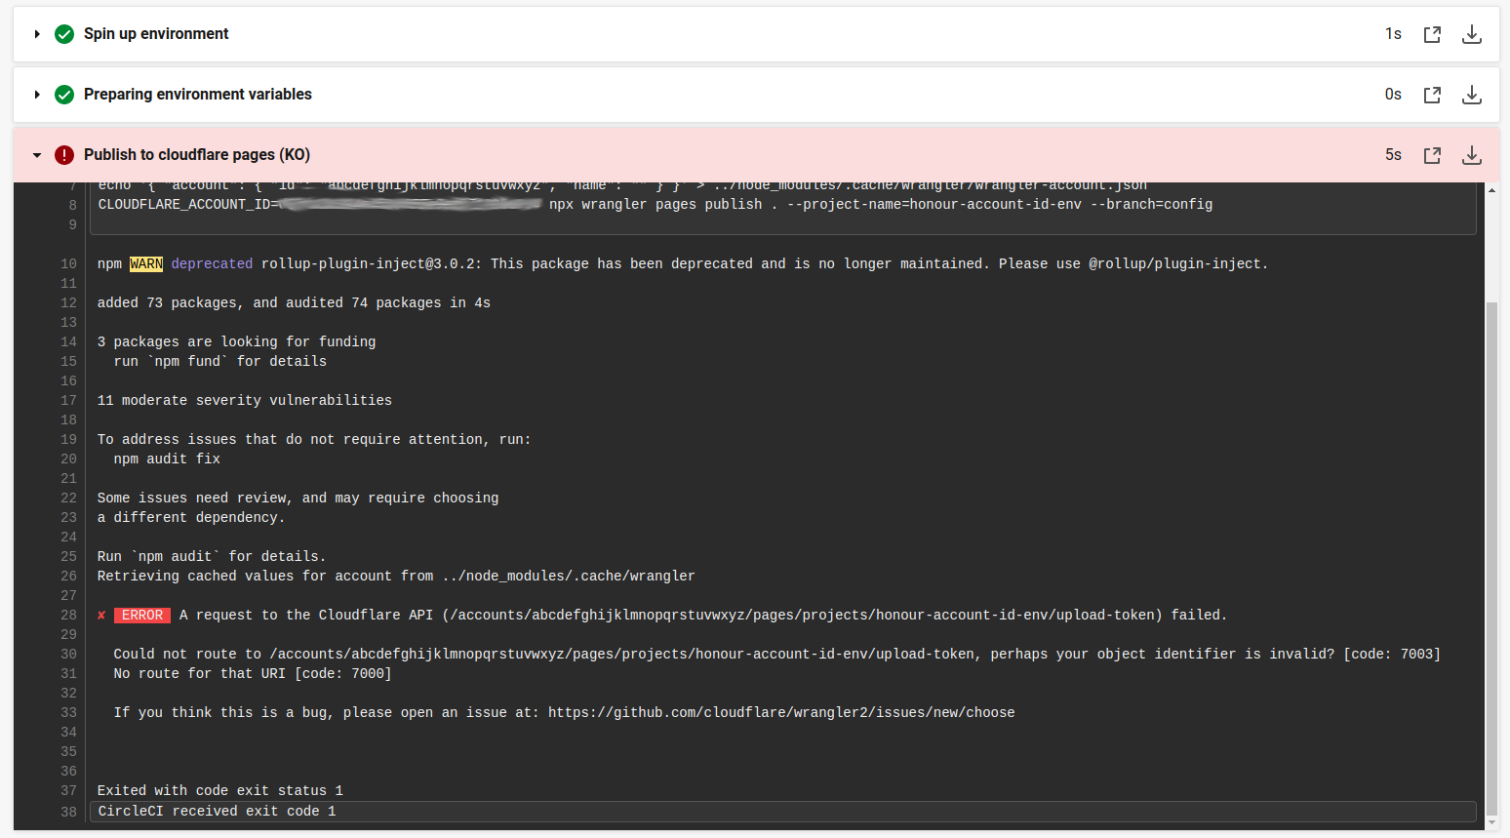Screen dimensions: 1510x838
Task: Click 'Could not route to /accounts' line 30
Action: (x=777, y=655)
